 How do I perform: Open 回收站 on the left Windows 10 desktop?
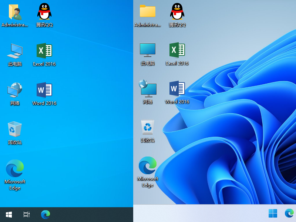click(x=15, y=129)
